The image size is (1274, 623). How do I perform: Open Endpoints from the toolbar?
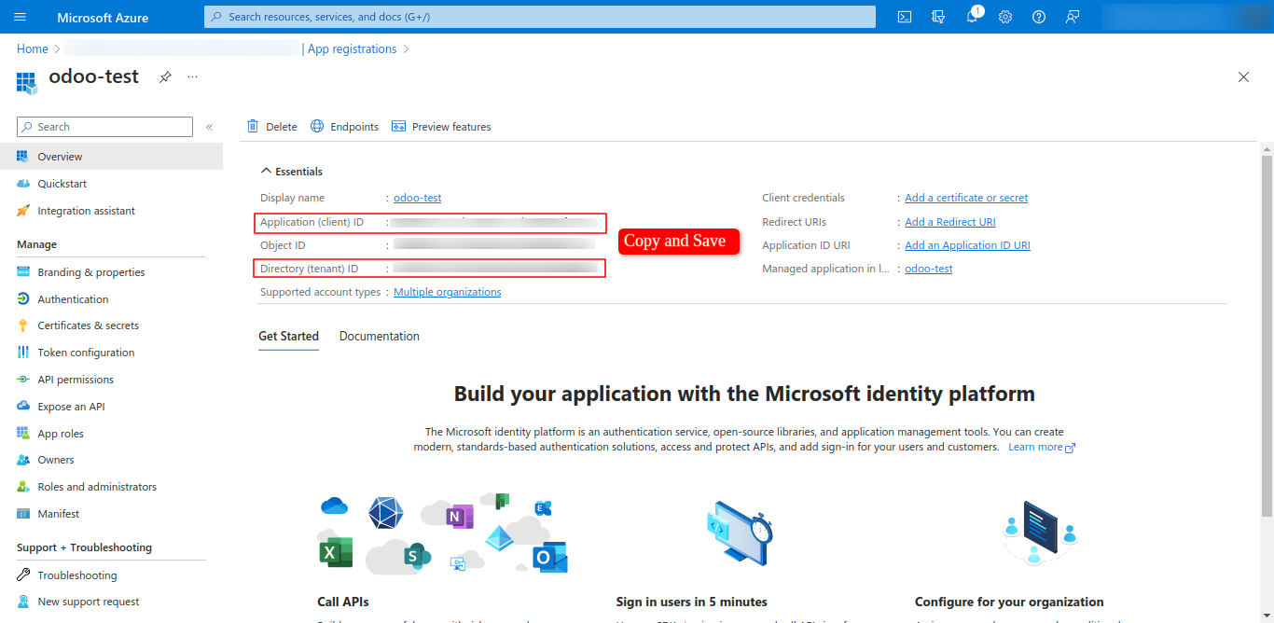point(344,127)
